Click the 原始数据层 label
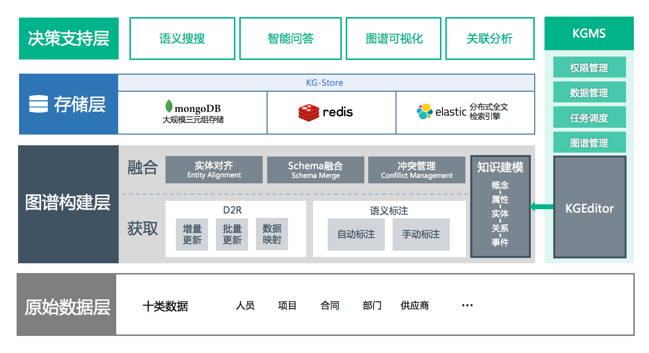Screen dimensions: 649x353 [x=66, y=305]
